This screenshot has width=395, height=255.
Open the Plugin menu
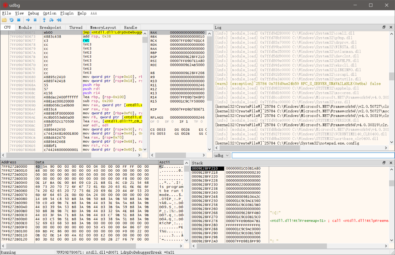click(x=67, y=13)
